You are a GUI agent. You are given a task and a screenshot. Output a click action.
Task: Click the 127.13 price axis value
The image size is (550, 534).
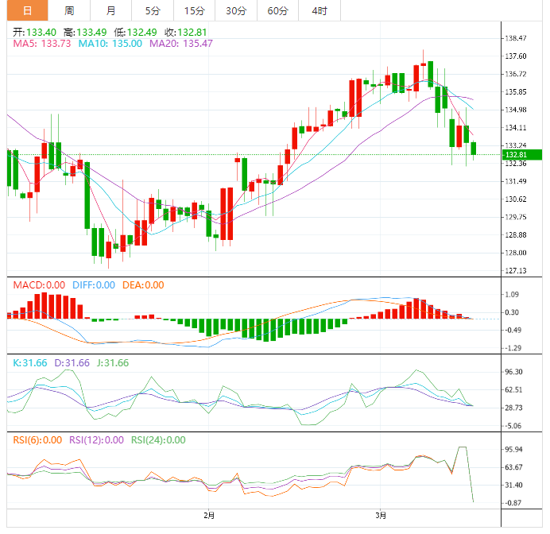tap(516, 271)
